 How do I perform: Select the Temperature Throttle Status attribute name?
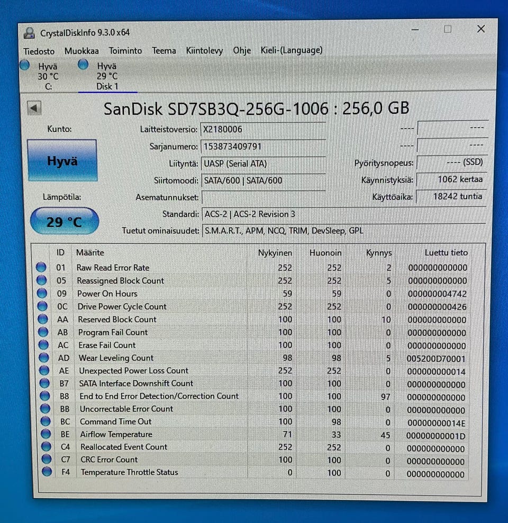[129, 472]
